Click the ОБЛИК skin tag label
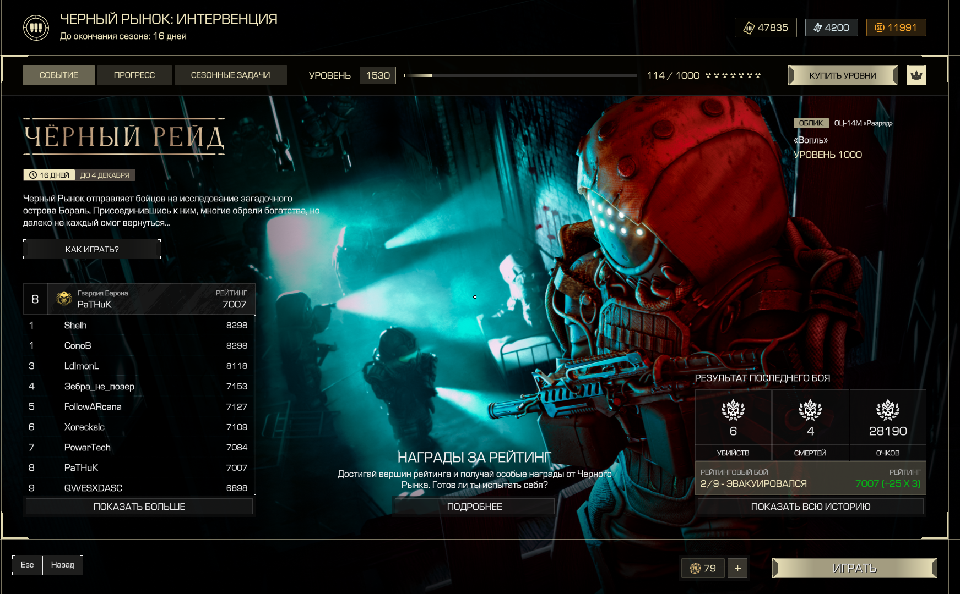Screen dimensions: 960x594 (811, 123)
